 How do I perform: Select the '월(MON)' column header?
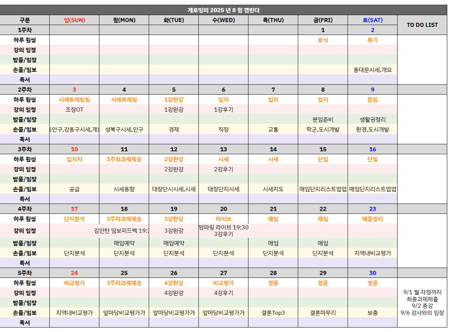124,20
